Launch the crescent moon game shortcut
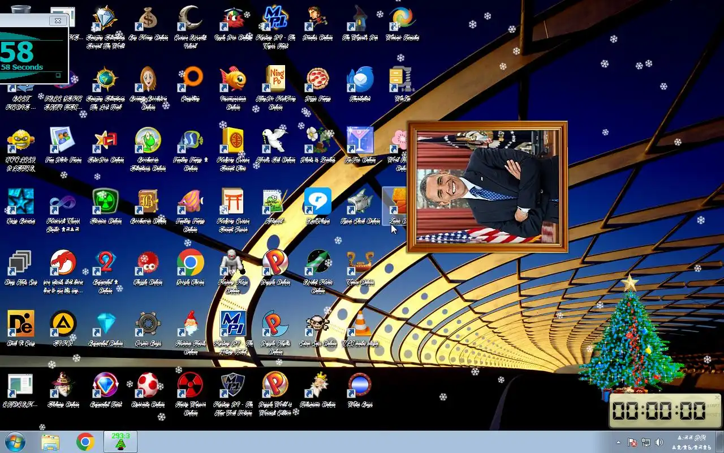This screenshot has width=724, height=453. point(191,18)
